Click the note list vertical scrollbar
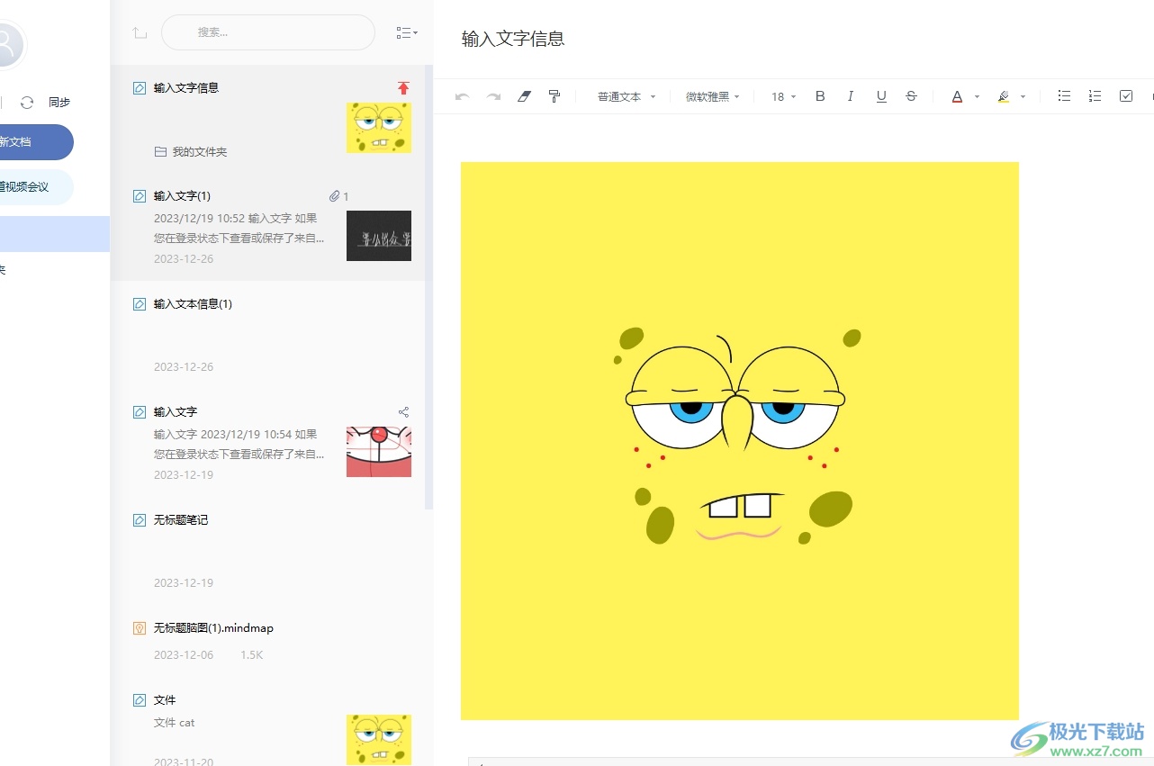This screenshot has height=766, width=1154. pyautogui.click(x=429, y=287)
